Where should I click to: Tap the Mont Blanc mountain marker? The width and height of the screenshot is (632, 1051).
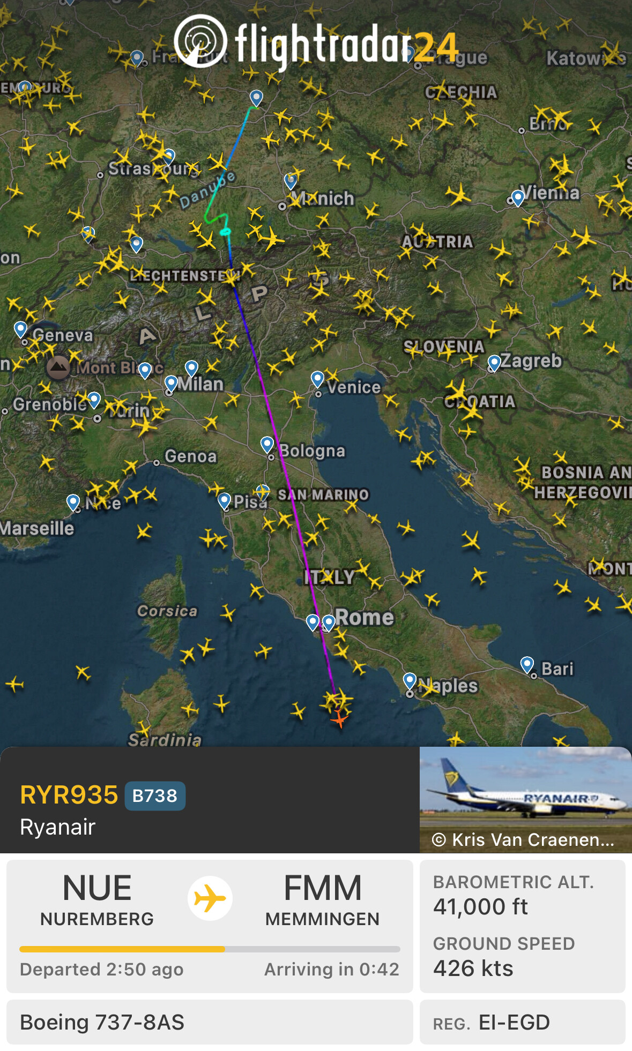pyautogui.click(x=58, y=367)
